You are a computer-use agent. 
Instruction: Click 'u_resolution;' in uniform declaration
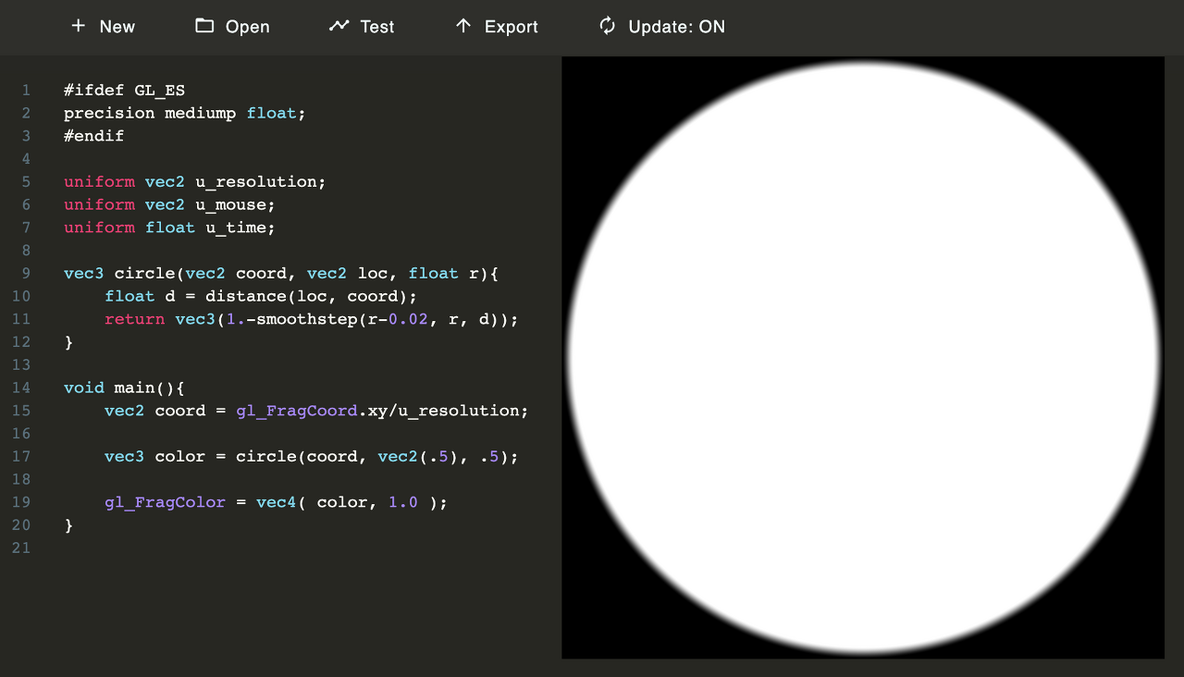click(261, 182)
